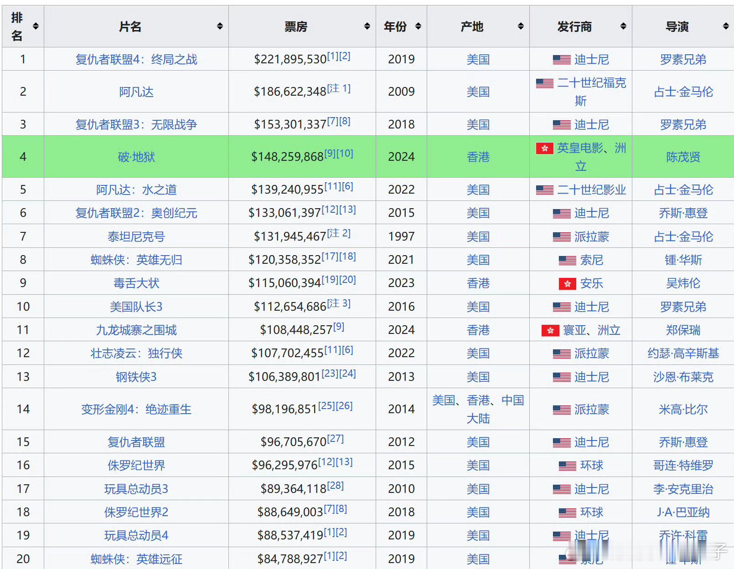Open film link 破·地狱
Image resolution: width=734 pixels, height=569 pixels.
tap(136, 157)
